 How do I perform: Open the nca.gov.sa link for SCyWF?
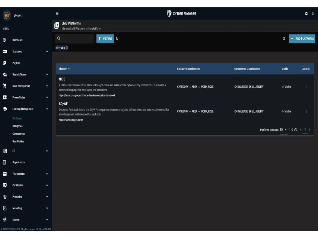tap(71, 120)
